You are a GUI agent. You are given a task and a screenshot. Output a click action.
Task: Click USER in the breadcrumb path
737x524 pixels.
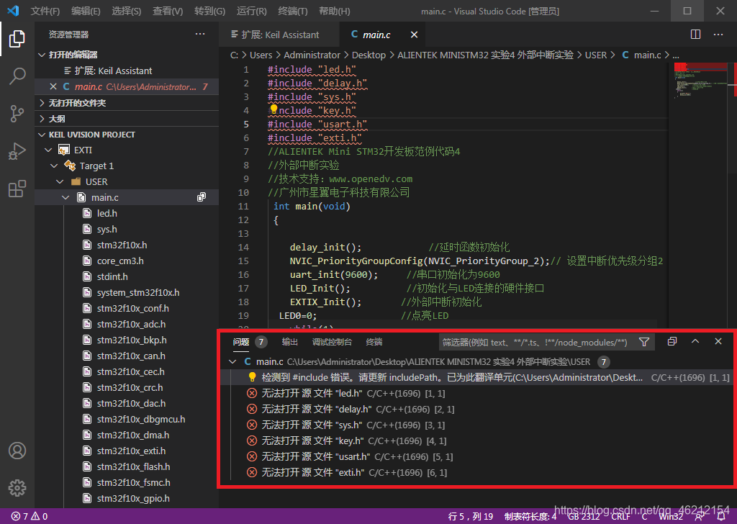pyautogui.click(x=595, y=55)
